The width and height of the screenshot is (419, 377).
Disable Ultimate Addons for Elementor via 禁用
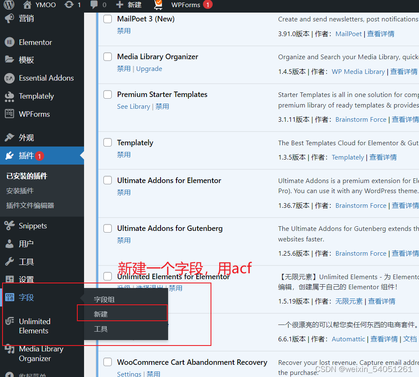coord(124,193)
